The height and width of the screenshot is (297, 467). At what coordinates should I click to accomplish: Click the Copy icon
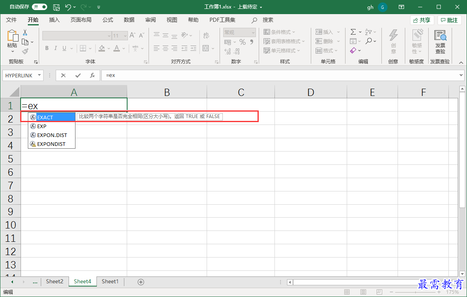25,42
